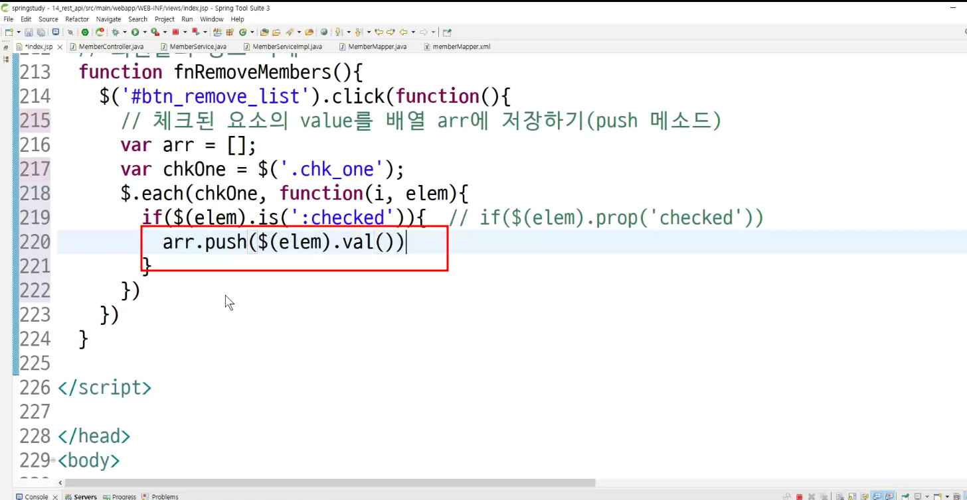
Task: Click the line 'var chkOne = $('.chk_one');'
Action: 262,169
